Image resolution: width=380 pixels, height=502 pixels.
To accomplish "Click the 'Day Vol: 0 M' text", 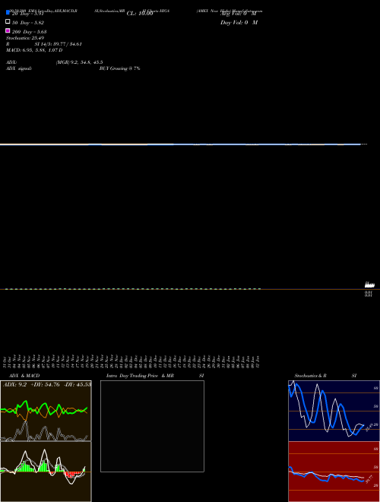I will pyautogui.click(x=239, y=22).
